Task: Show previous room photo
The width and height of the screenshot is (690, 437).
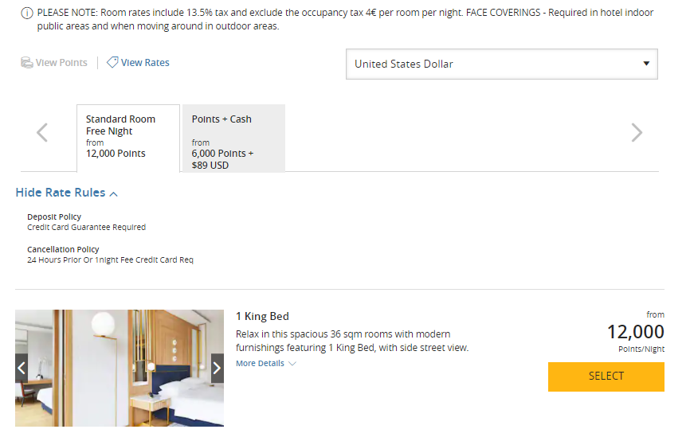Action: pyautogui.click(x=22, y=368)
